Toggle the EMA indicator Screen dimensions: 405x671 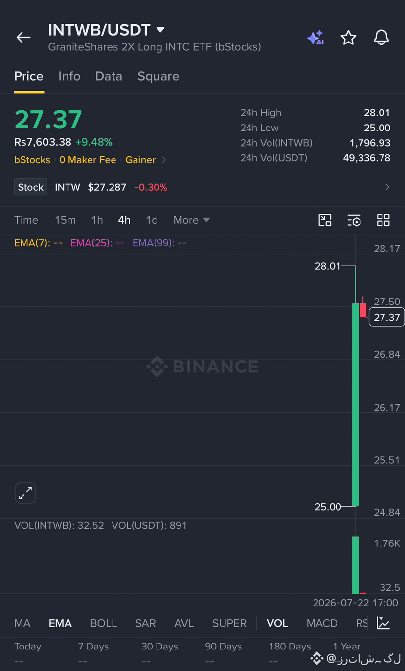pos(60,623)
